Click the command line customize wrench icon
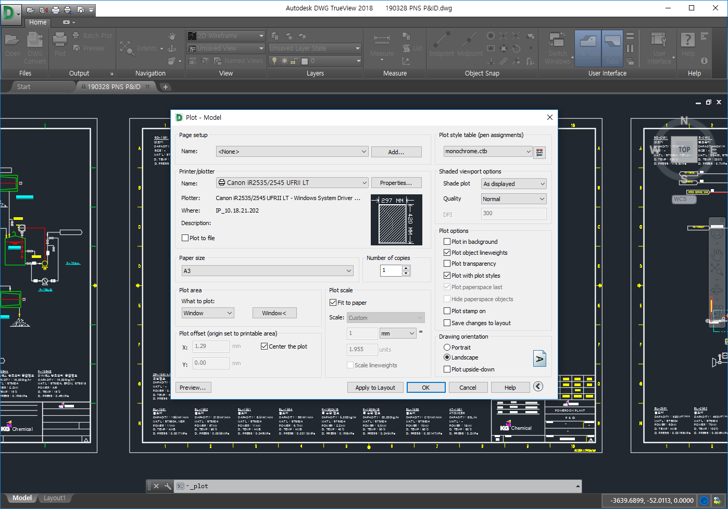The width and height of the screenshot is (728, 509). click(168, 486)
